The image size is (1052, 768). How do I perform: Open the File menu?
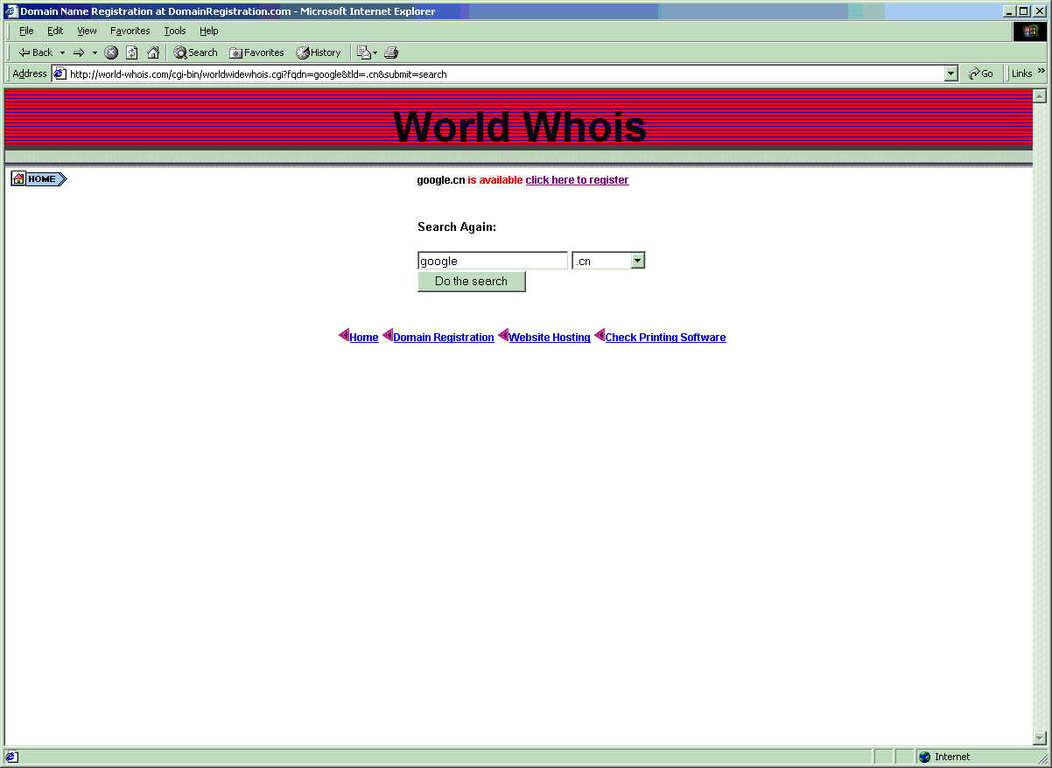pos(26,31)
